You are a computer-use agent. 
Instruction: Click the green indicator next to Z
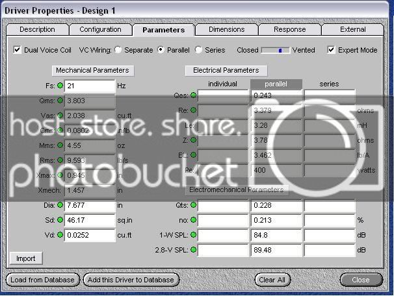pyautogui.click(x=193, y=140)
